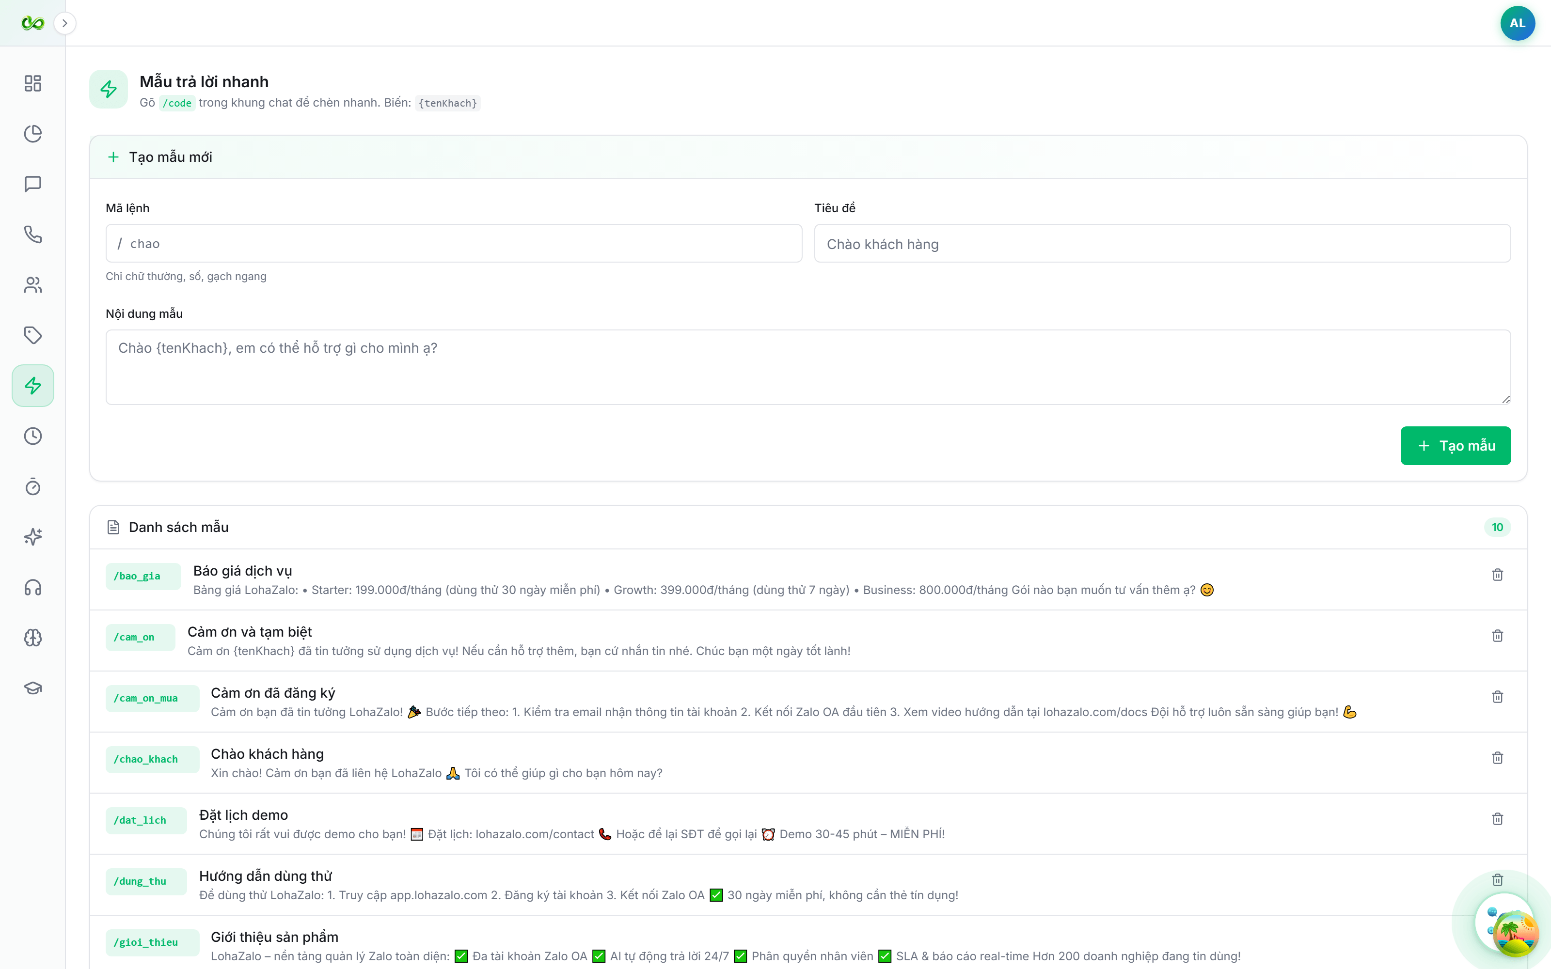The width and height of the screenshot is (1551, 969).
Task: Click the 'Danh sách mẫu' list header
Action: (x=179, y=528)
